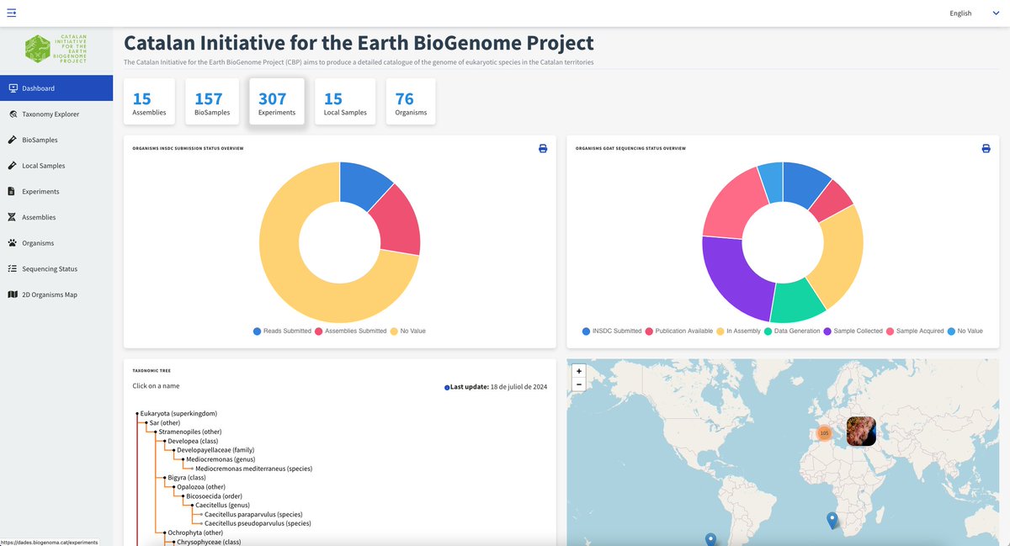Open the 307 Experiments stat card
Image resolution: width=1010 pixels, height=546 pixels.
pos(277,102)
